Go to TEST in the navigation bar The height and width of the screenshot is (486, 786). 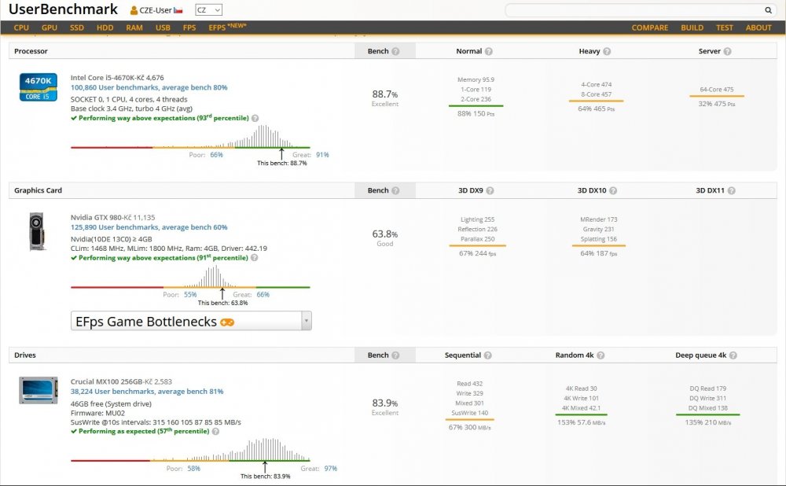click(725, 28)
